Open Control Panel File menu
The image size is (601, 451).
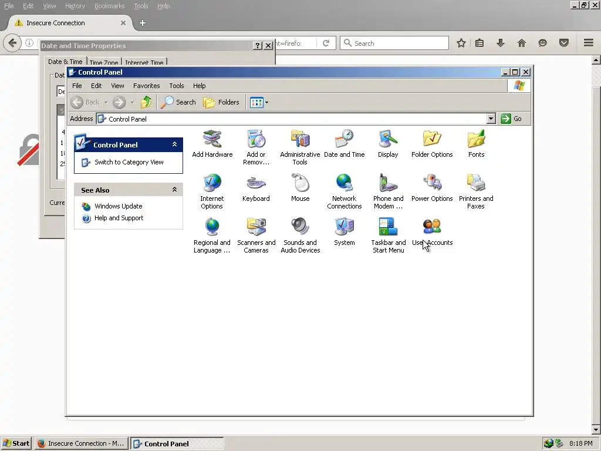point(77,86)
